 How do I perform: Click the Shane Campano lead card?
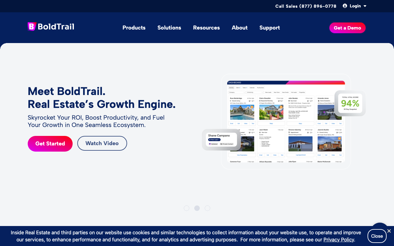click(x=221, y=140)
